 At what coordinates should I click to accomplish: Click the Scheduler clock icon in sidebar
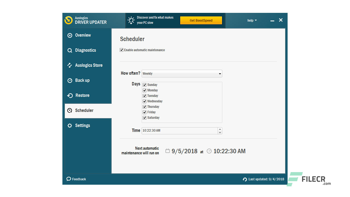70,111
